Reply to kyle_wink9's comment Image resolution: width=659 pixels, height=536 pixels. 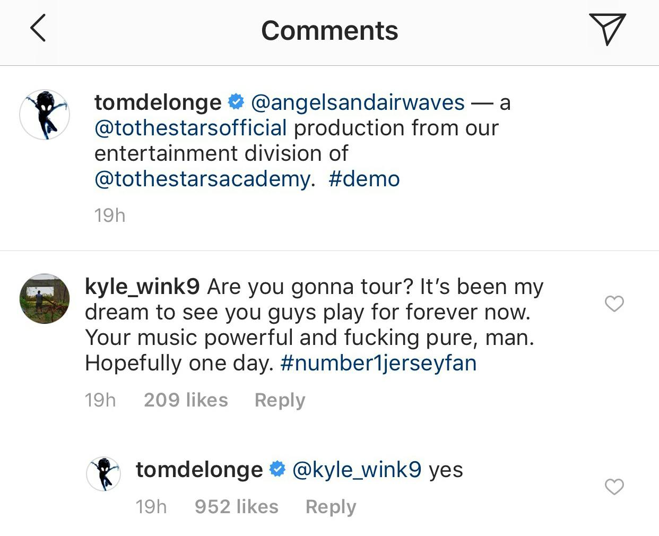coord(280,400)
